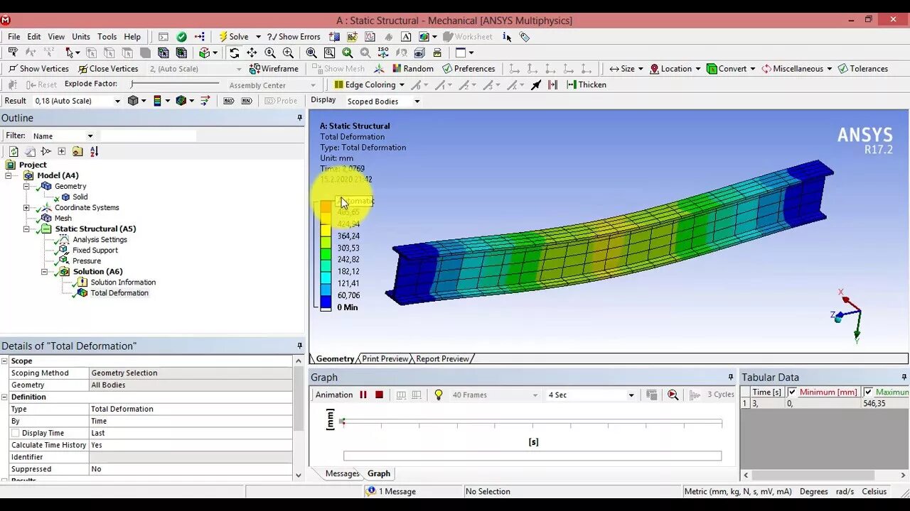Click the Solve lightning button
The width and height of the screenshot is (910, 511).
tap(233, 37)
